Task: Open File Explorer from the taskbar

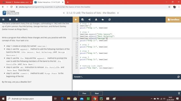Action: [x=68, y=98]
